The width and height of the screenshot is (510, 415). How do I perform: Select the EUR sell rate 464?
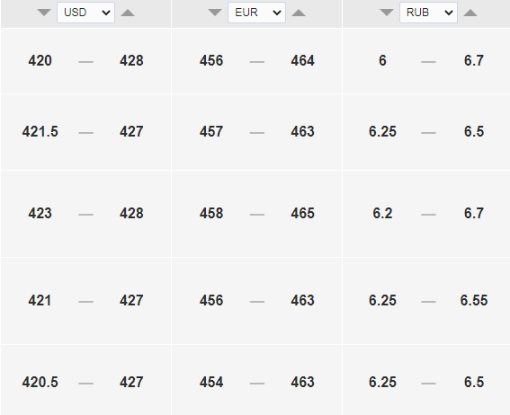[303, 61]
